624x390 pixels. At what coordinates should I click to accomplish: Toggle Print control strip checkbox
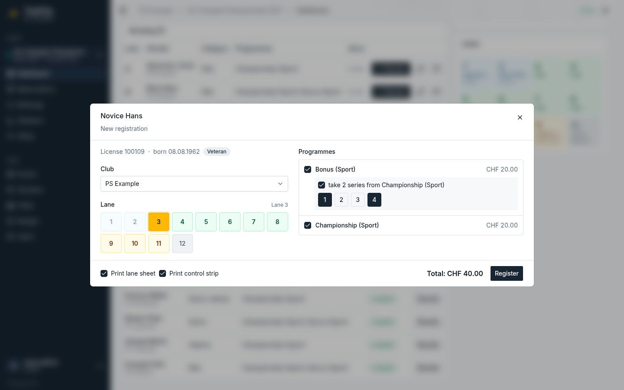point(162,273)
